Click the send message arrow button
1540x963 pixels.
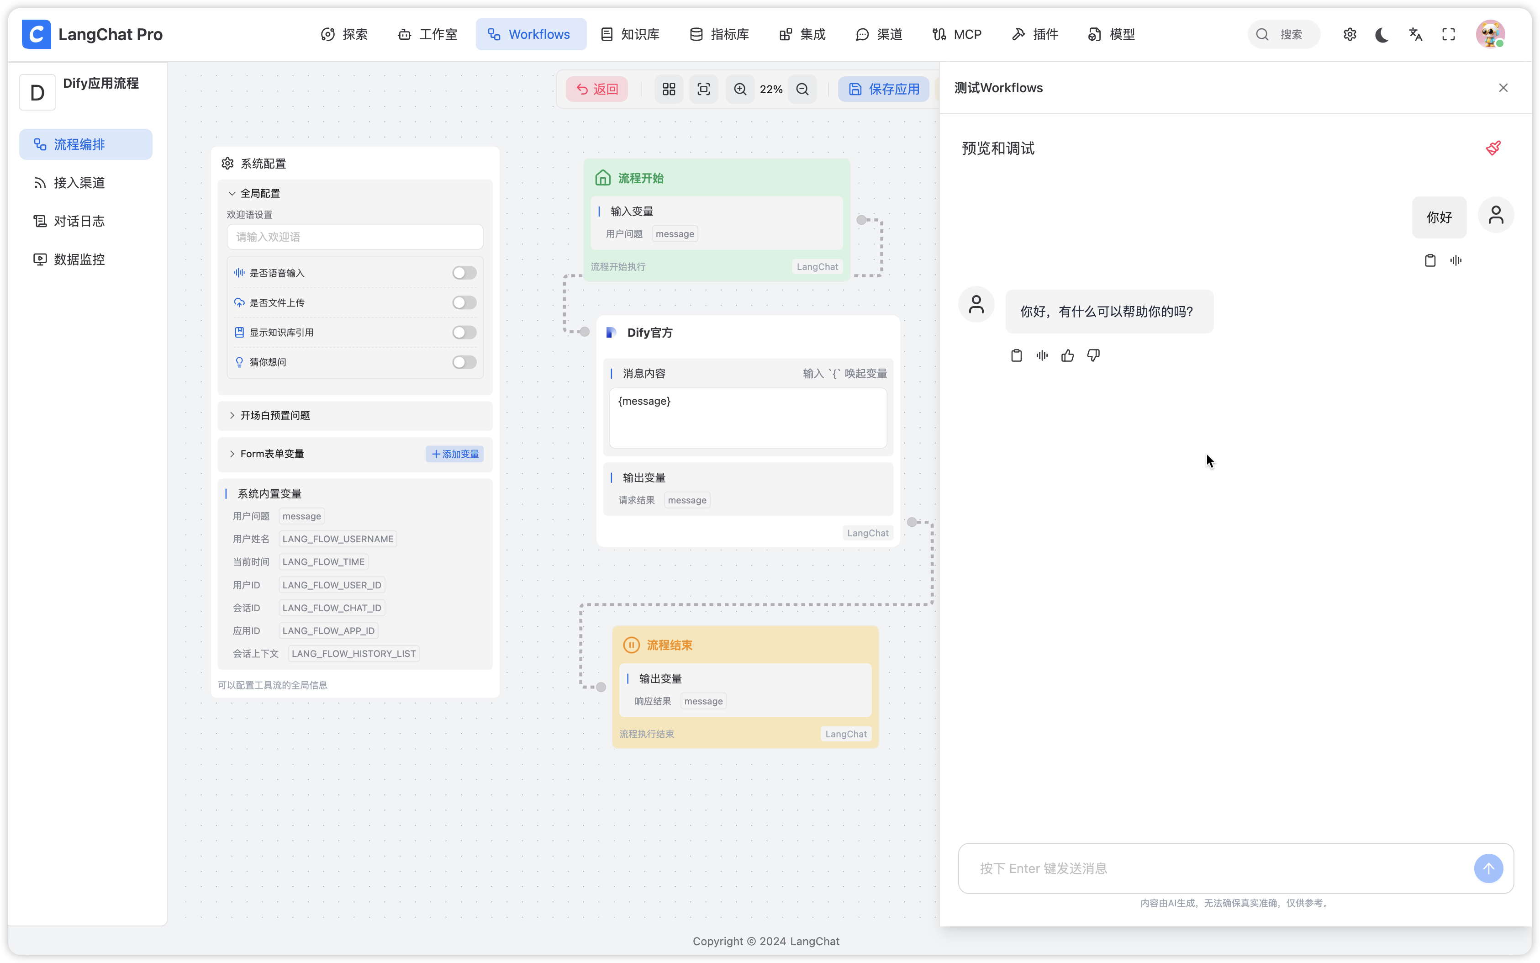pos(1488,868)
